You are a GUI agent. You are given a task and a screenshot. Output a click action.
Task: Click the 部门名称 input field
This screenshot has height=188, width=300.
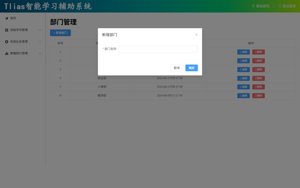[158, 49]
